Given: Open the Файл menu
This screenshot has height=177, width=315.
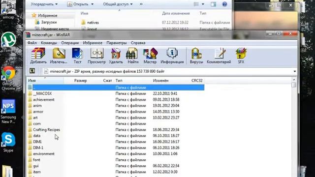Looking at the screenshot, I should (x=32, y=43).
